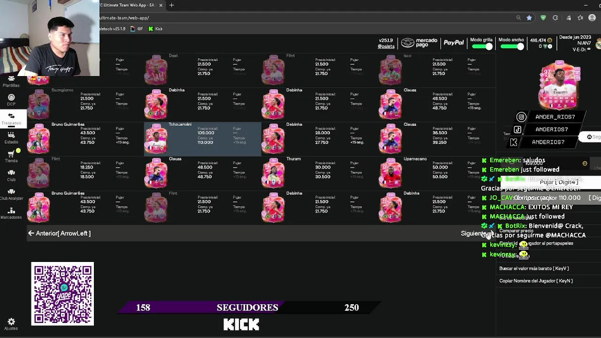Toggle the Modo ancho switch

pyautogui.click(x=513, y=46)
